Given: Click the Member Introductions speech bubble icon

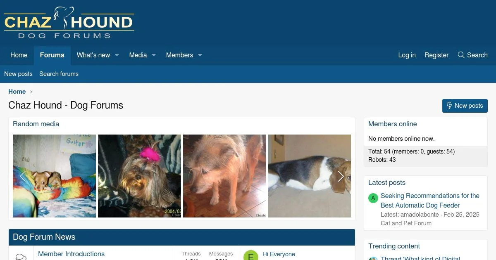Looking at the screenshot, I should pyautogui.click(x=21, y=257).
